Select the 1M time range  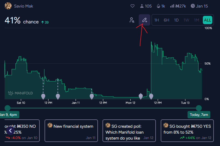(196, 20)
